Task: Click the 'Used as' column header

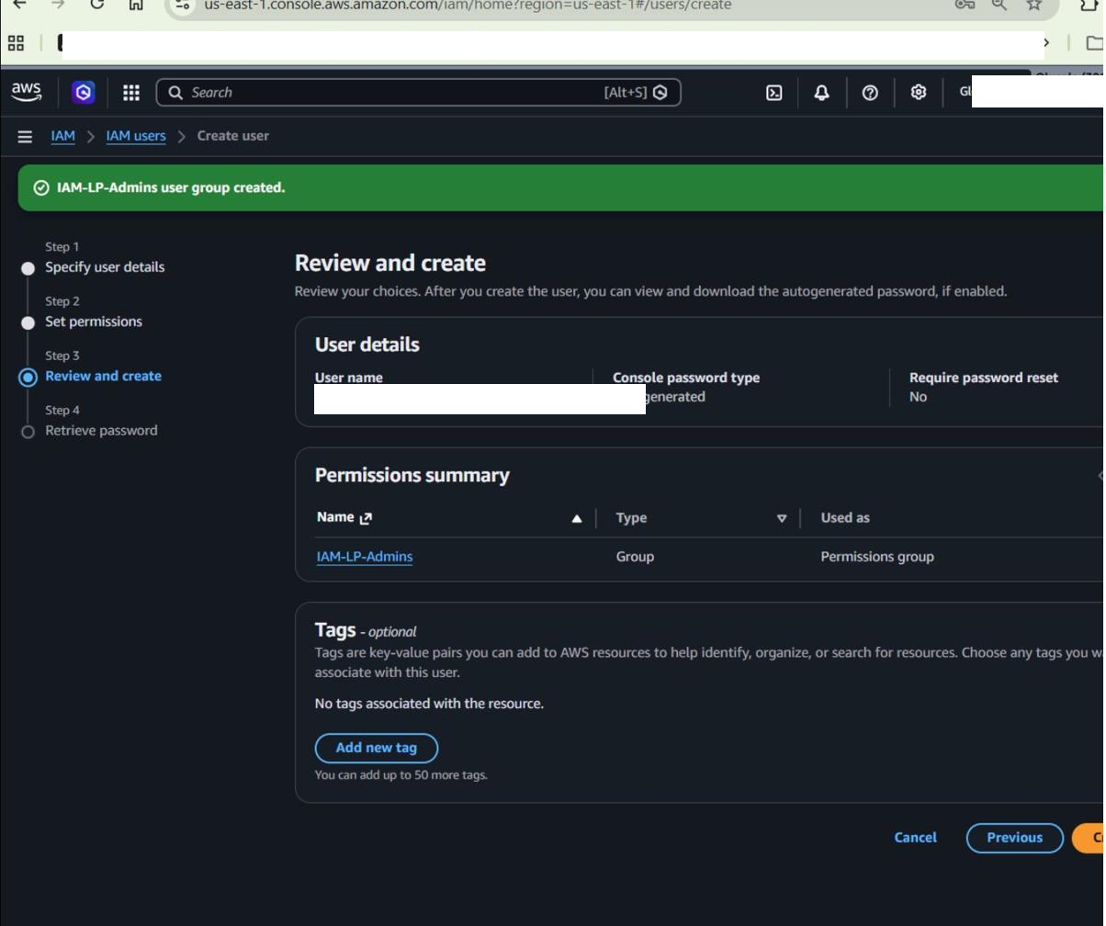Action: coord(845,518)
